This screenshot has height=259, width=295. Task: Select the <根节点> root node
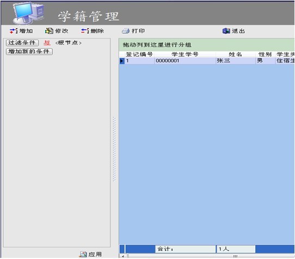tap(68, 43)
